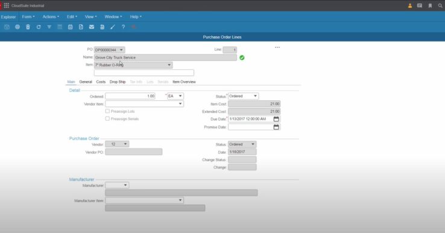Click the CloudSuite Industrial title text
The width and height of the screenshot is (445, 233).
28,5
